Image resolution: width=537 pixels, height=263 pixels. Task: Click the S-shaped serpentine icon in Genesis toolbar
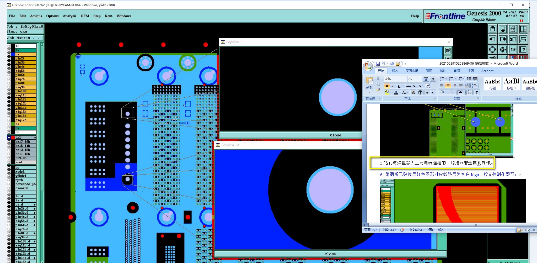coord(523,39)
